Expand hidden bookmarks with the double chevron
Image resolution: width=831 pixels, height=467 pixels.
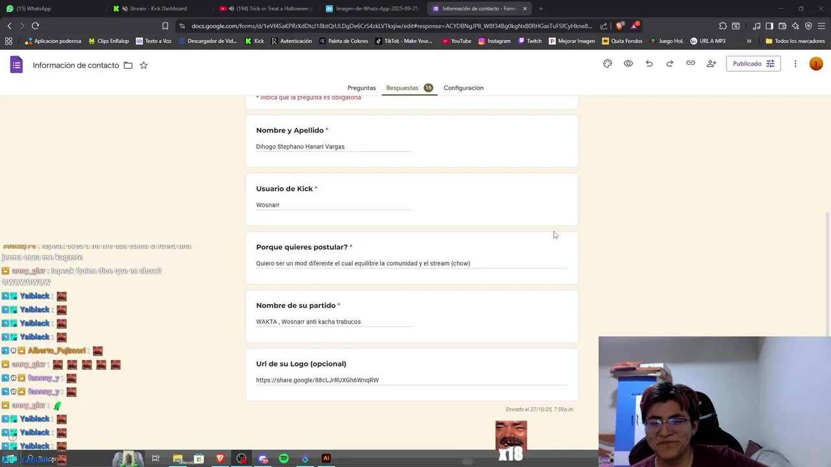coord(749,41)
